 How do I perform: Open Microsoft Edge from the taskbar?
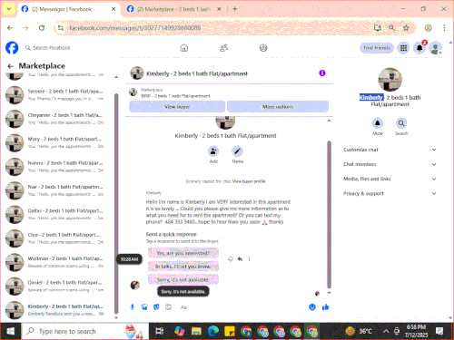tap(213, 331)
